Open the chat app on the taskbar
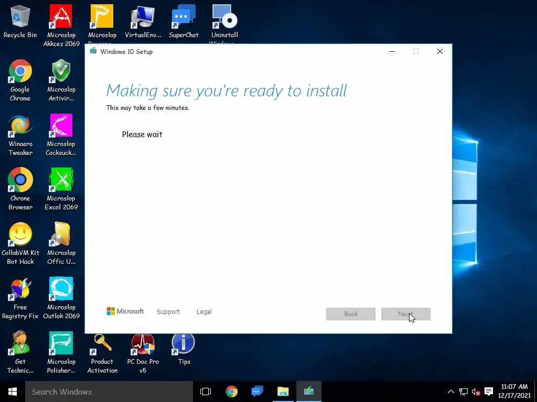The image size is (537, 402). (x=257, y=392)
